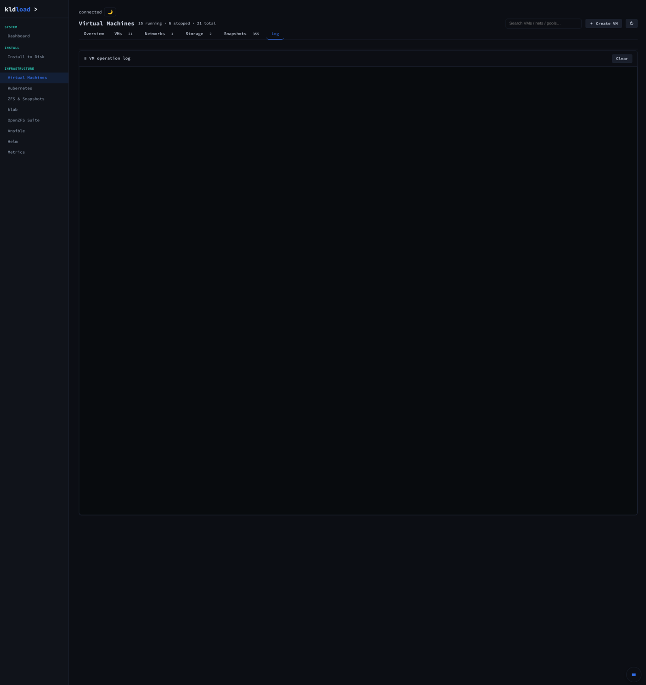This screenshot has width=646, height=685.
Task: Click the 'VM operation log' heading
Action: [110, 59]
